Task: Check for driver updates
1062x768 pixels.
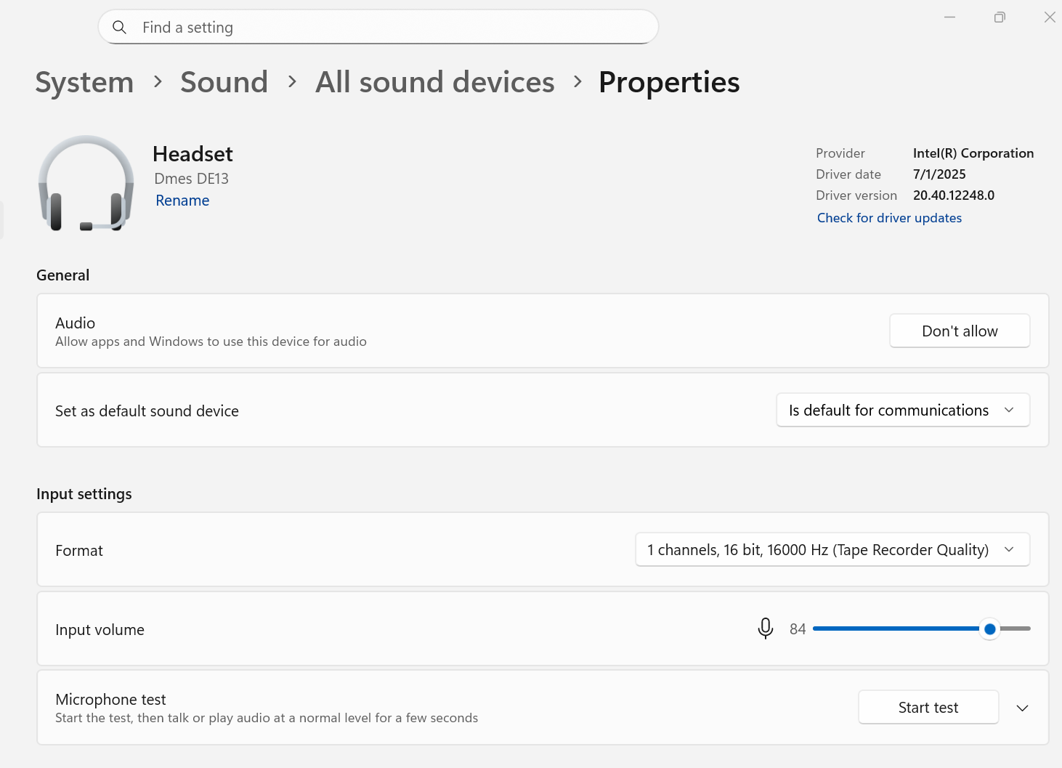Action: pyautogui.click(x=889, y=218)
